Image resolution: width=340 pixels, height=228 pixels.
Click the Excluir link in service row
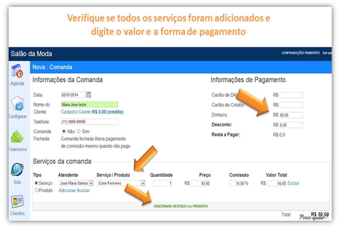tap(293, 183)
